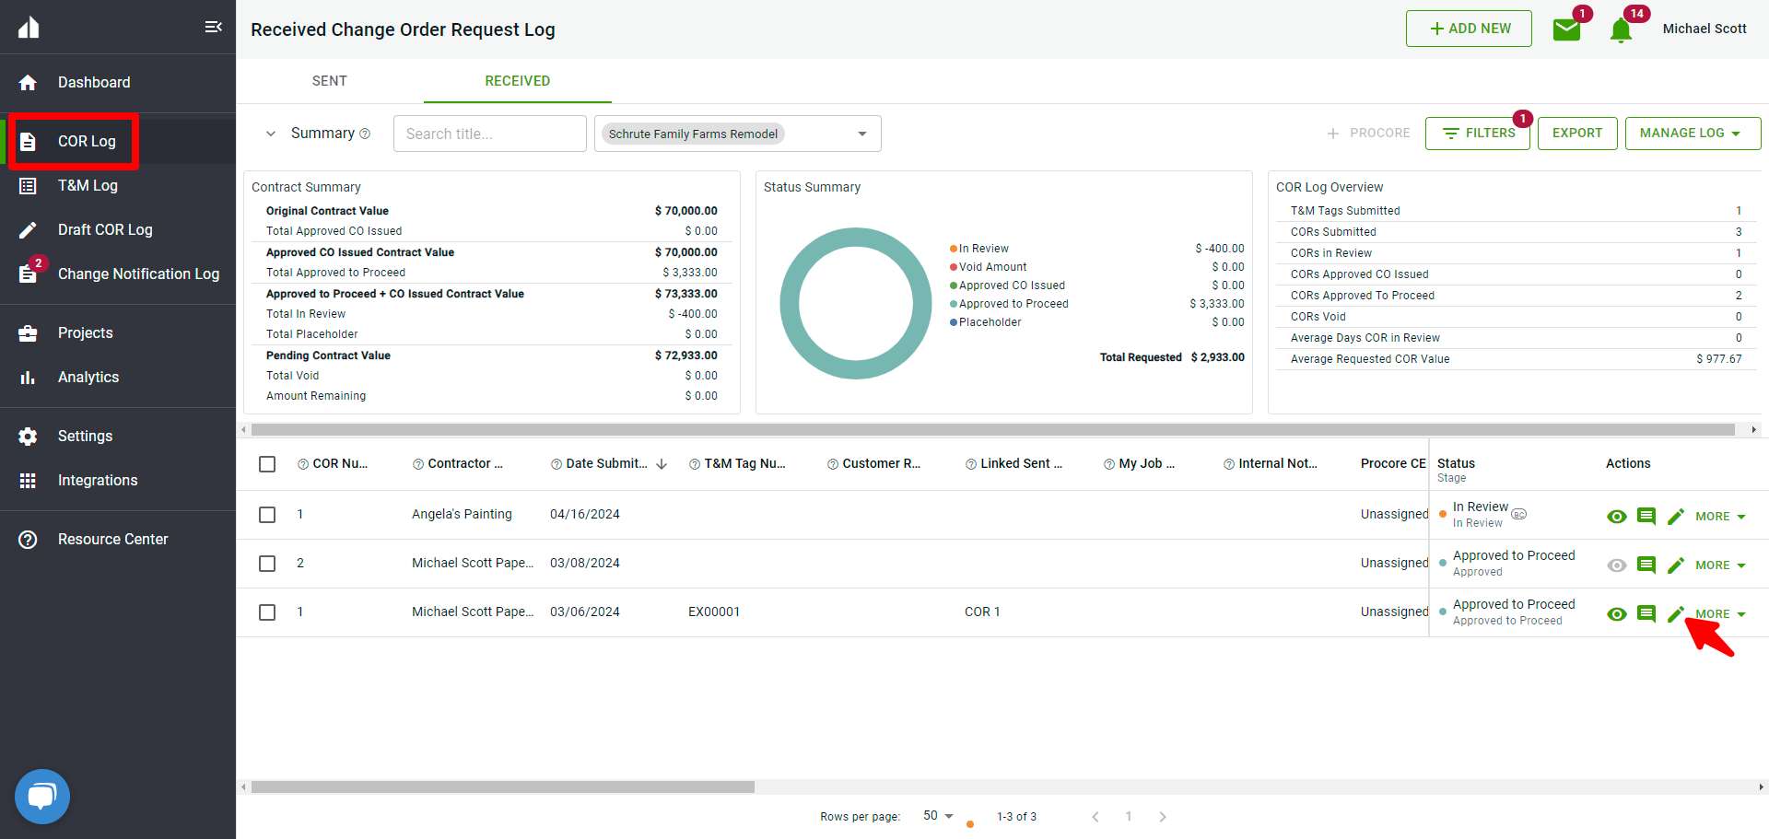The width and height of the screenshot is (1769, 839).
Task: View the Angela's Painting COR with eye icon
Action: [x=1616, y=517]
